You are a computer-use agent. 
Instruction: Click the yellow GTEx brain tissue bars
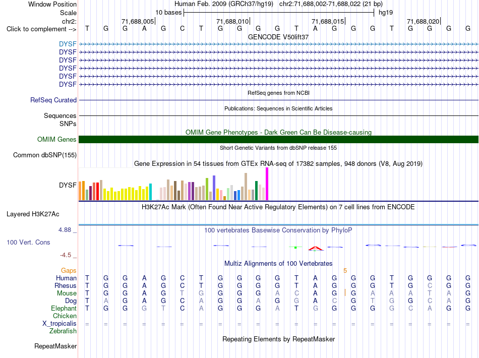(126, 193)
